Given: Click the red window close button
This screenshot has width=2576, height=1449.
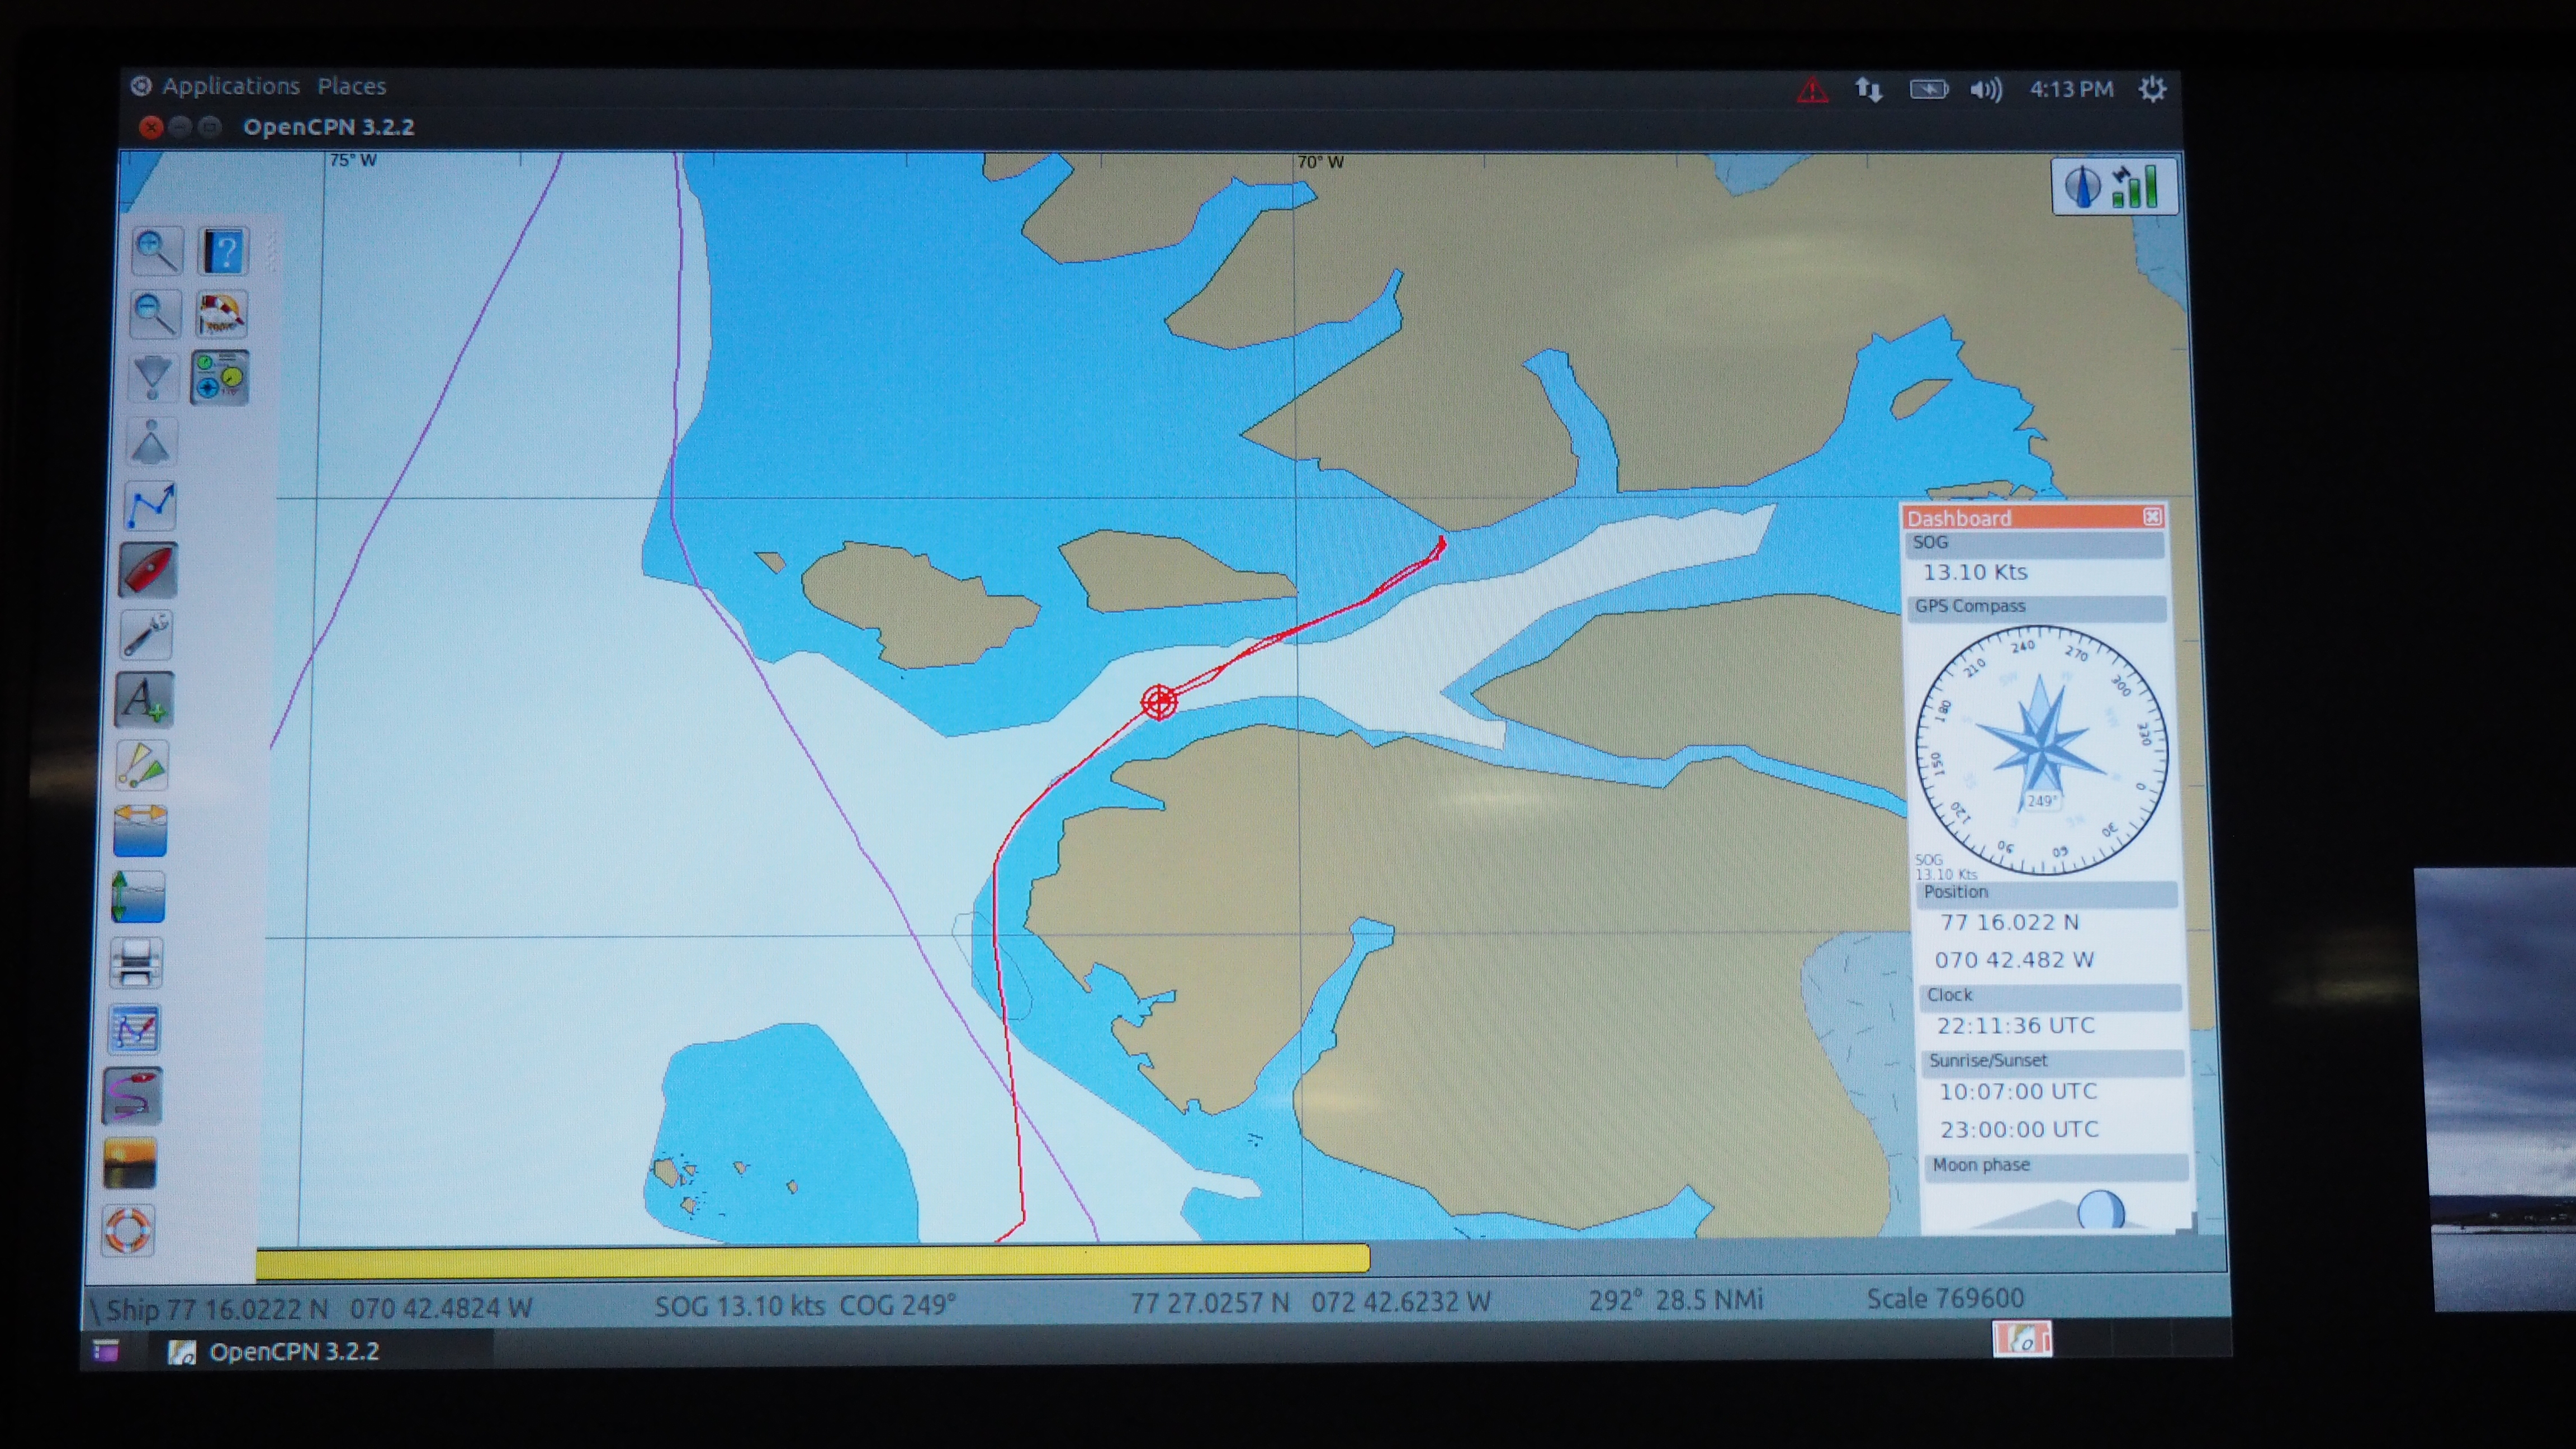Looking at the screenshot, I should [x=151, y=127].
